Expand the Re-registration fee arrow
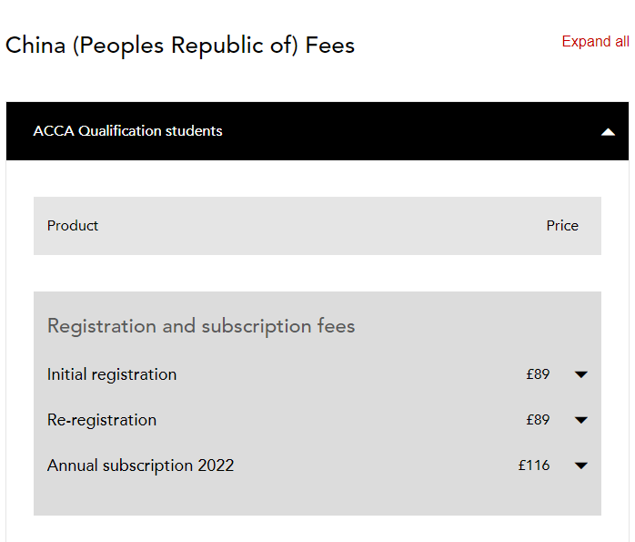The width and height of the screenshot is (635, 542). click(x=581, y=420)
